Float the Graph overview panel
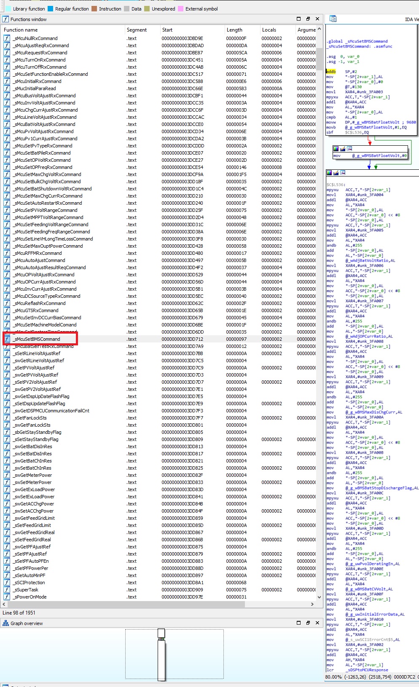 pos(308,623)
